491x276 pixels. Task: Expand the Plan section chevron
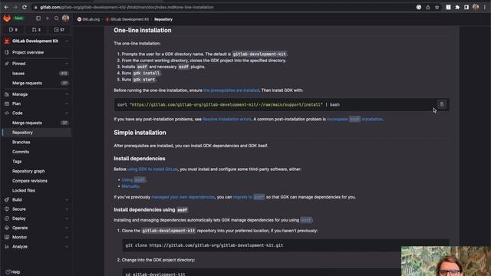[67, 103]
